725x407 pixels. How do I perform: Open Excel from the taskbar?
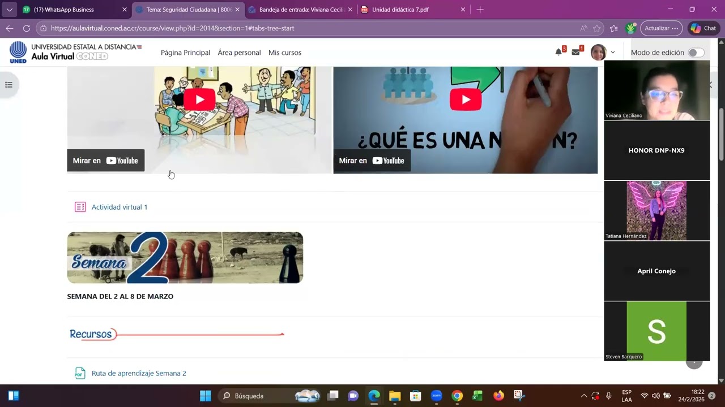[477, 396]
